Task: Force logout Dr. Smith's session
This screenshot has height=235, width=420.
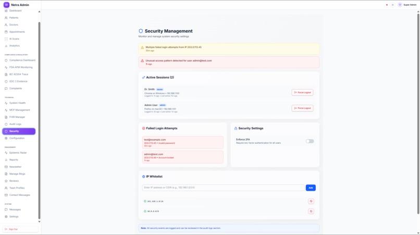Action: pyautogui.click(x=302, y=92)
